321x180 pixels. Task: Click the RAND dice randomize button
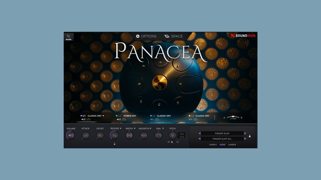point(68,37)
